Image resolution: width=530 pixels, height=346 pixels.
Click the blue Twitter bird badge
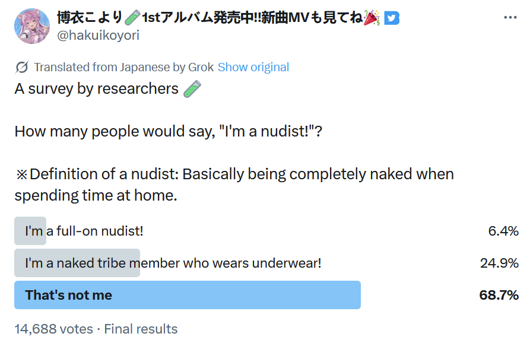(x=391, y=18)
